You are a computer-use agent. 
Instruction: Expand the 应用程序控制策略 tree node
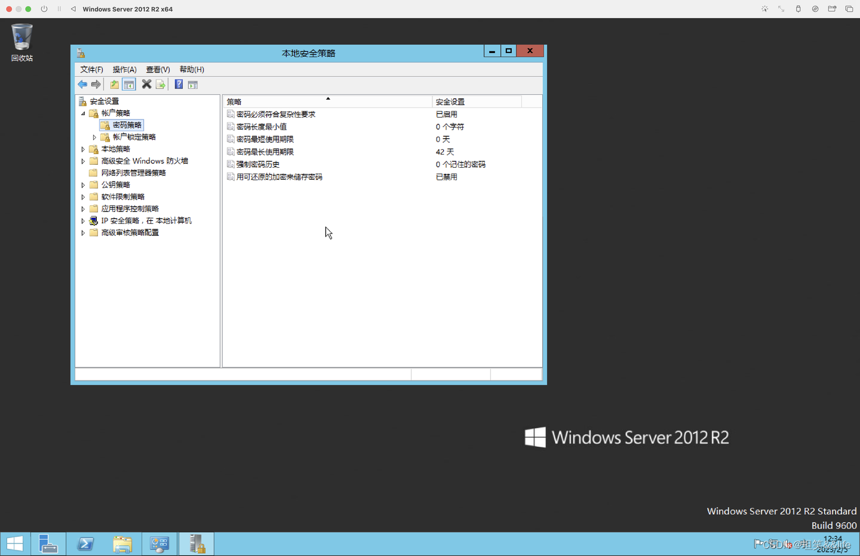pos(83,209)
